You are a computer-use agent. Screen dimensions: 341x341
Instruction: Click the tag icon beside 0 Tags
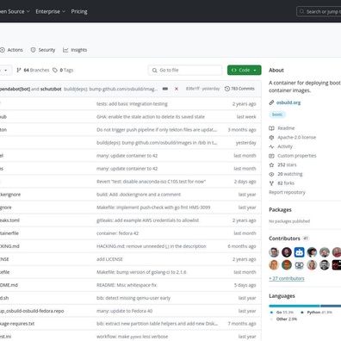click(x=55, y=70)
